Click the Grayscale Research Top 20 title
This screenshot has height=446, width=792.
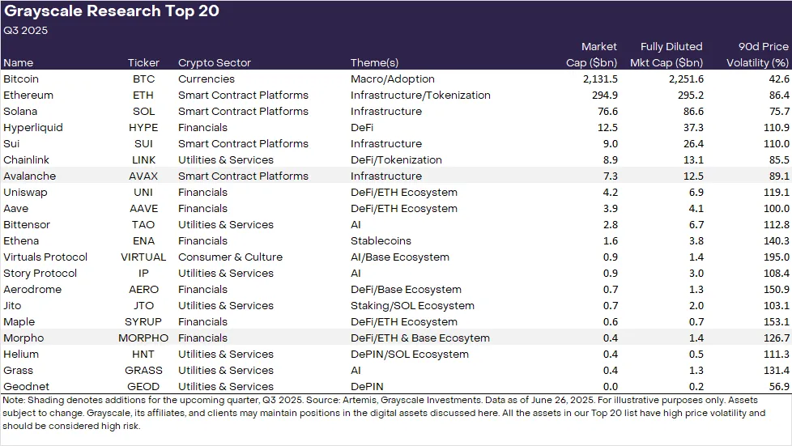click(x=112, y=11)
